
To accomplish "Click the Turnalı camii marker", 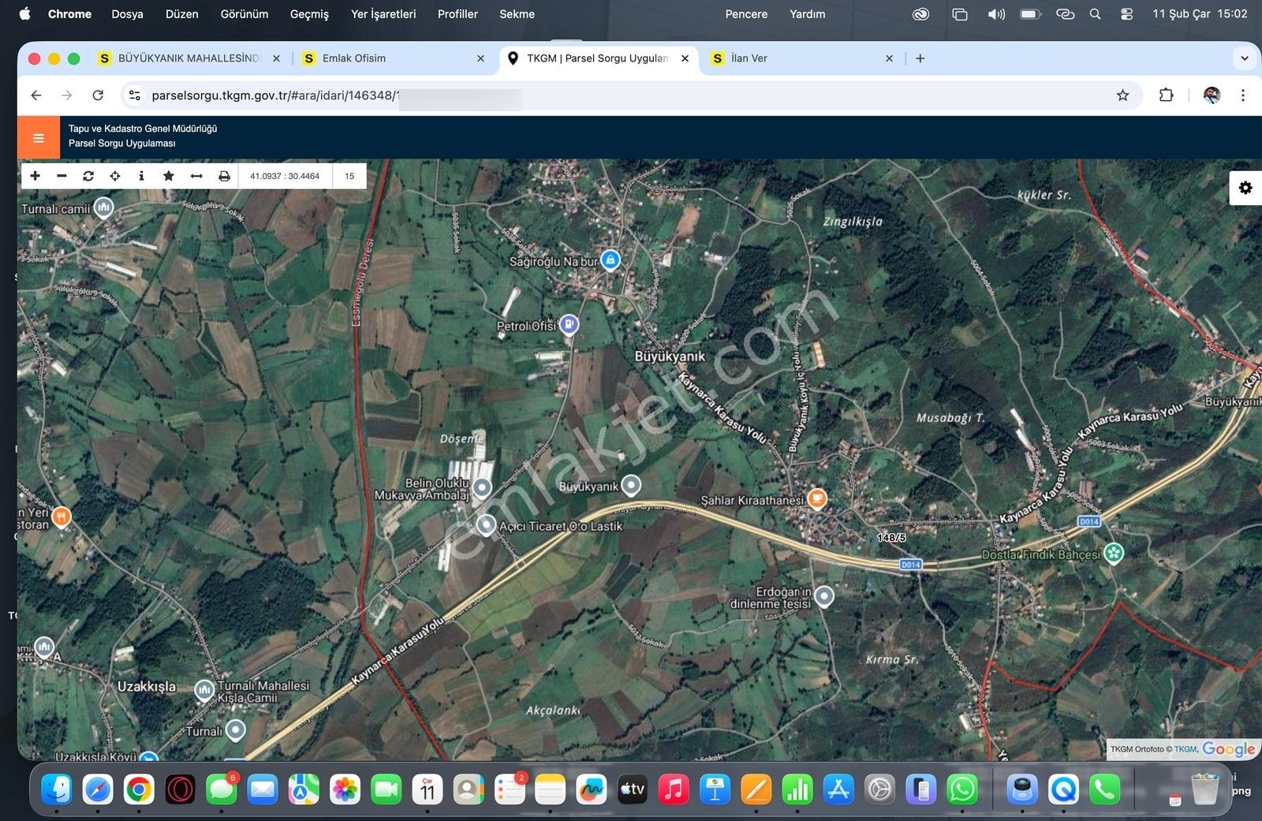I will [103, 207].
